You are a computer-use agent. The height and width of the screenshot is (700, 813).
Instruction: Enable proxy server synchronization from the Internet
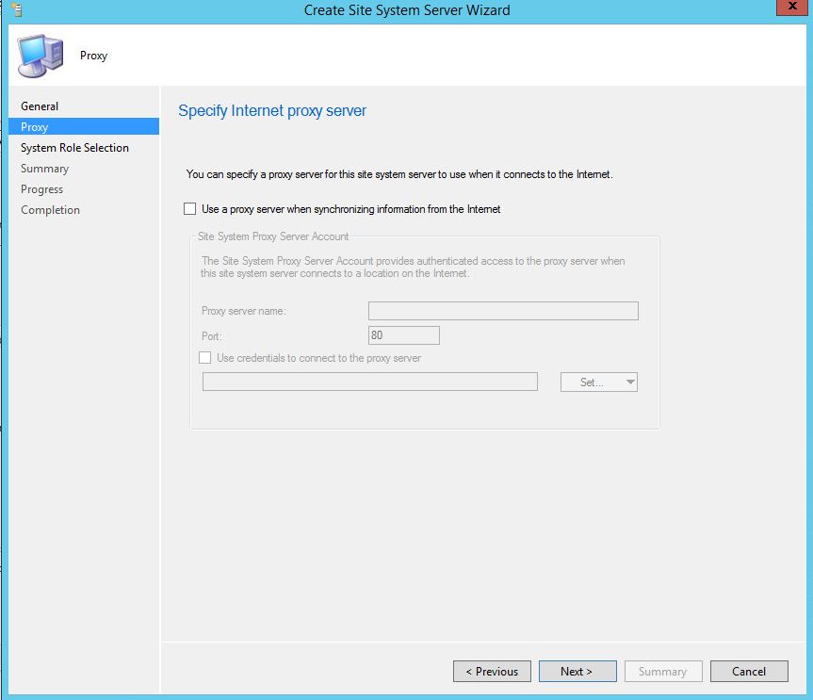[x=190, y=208]
